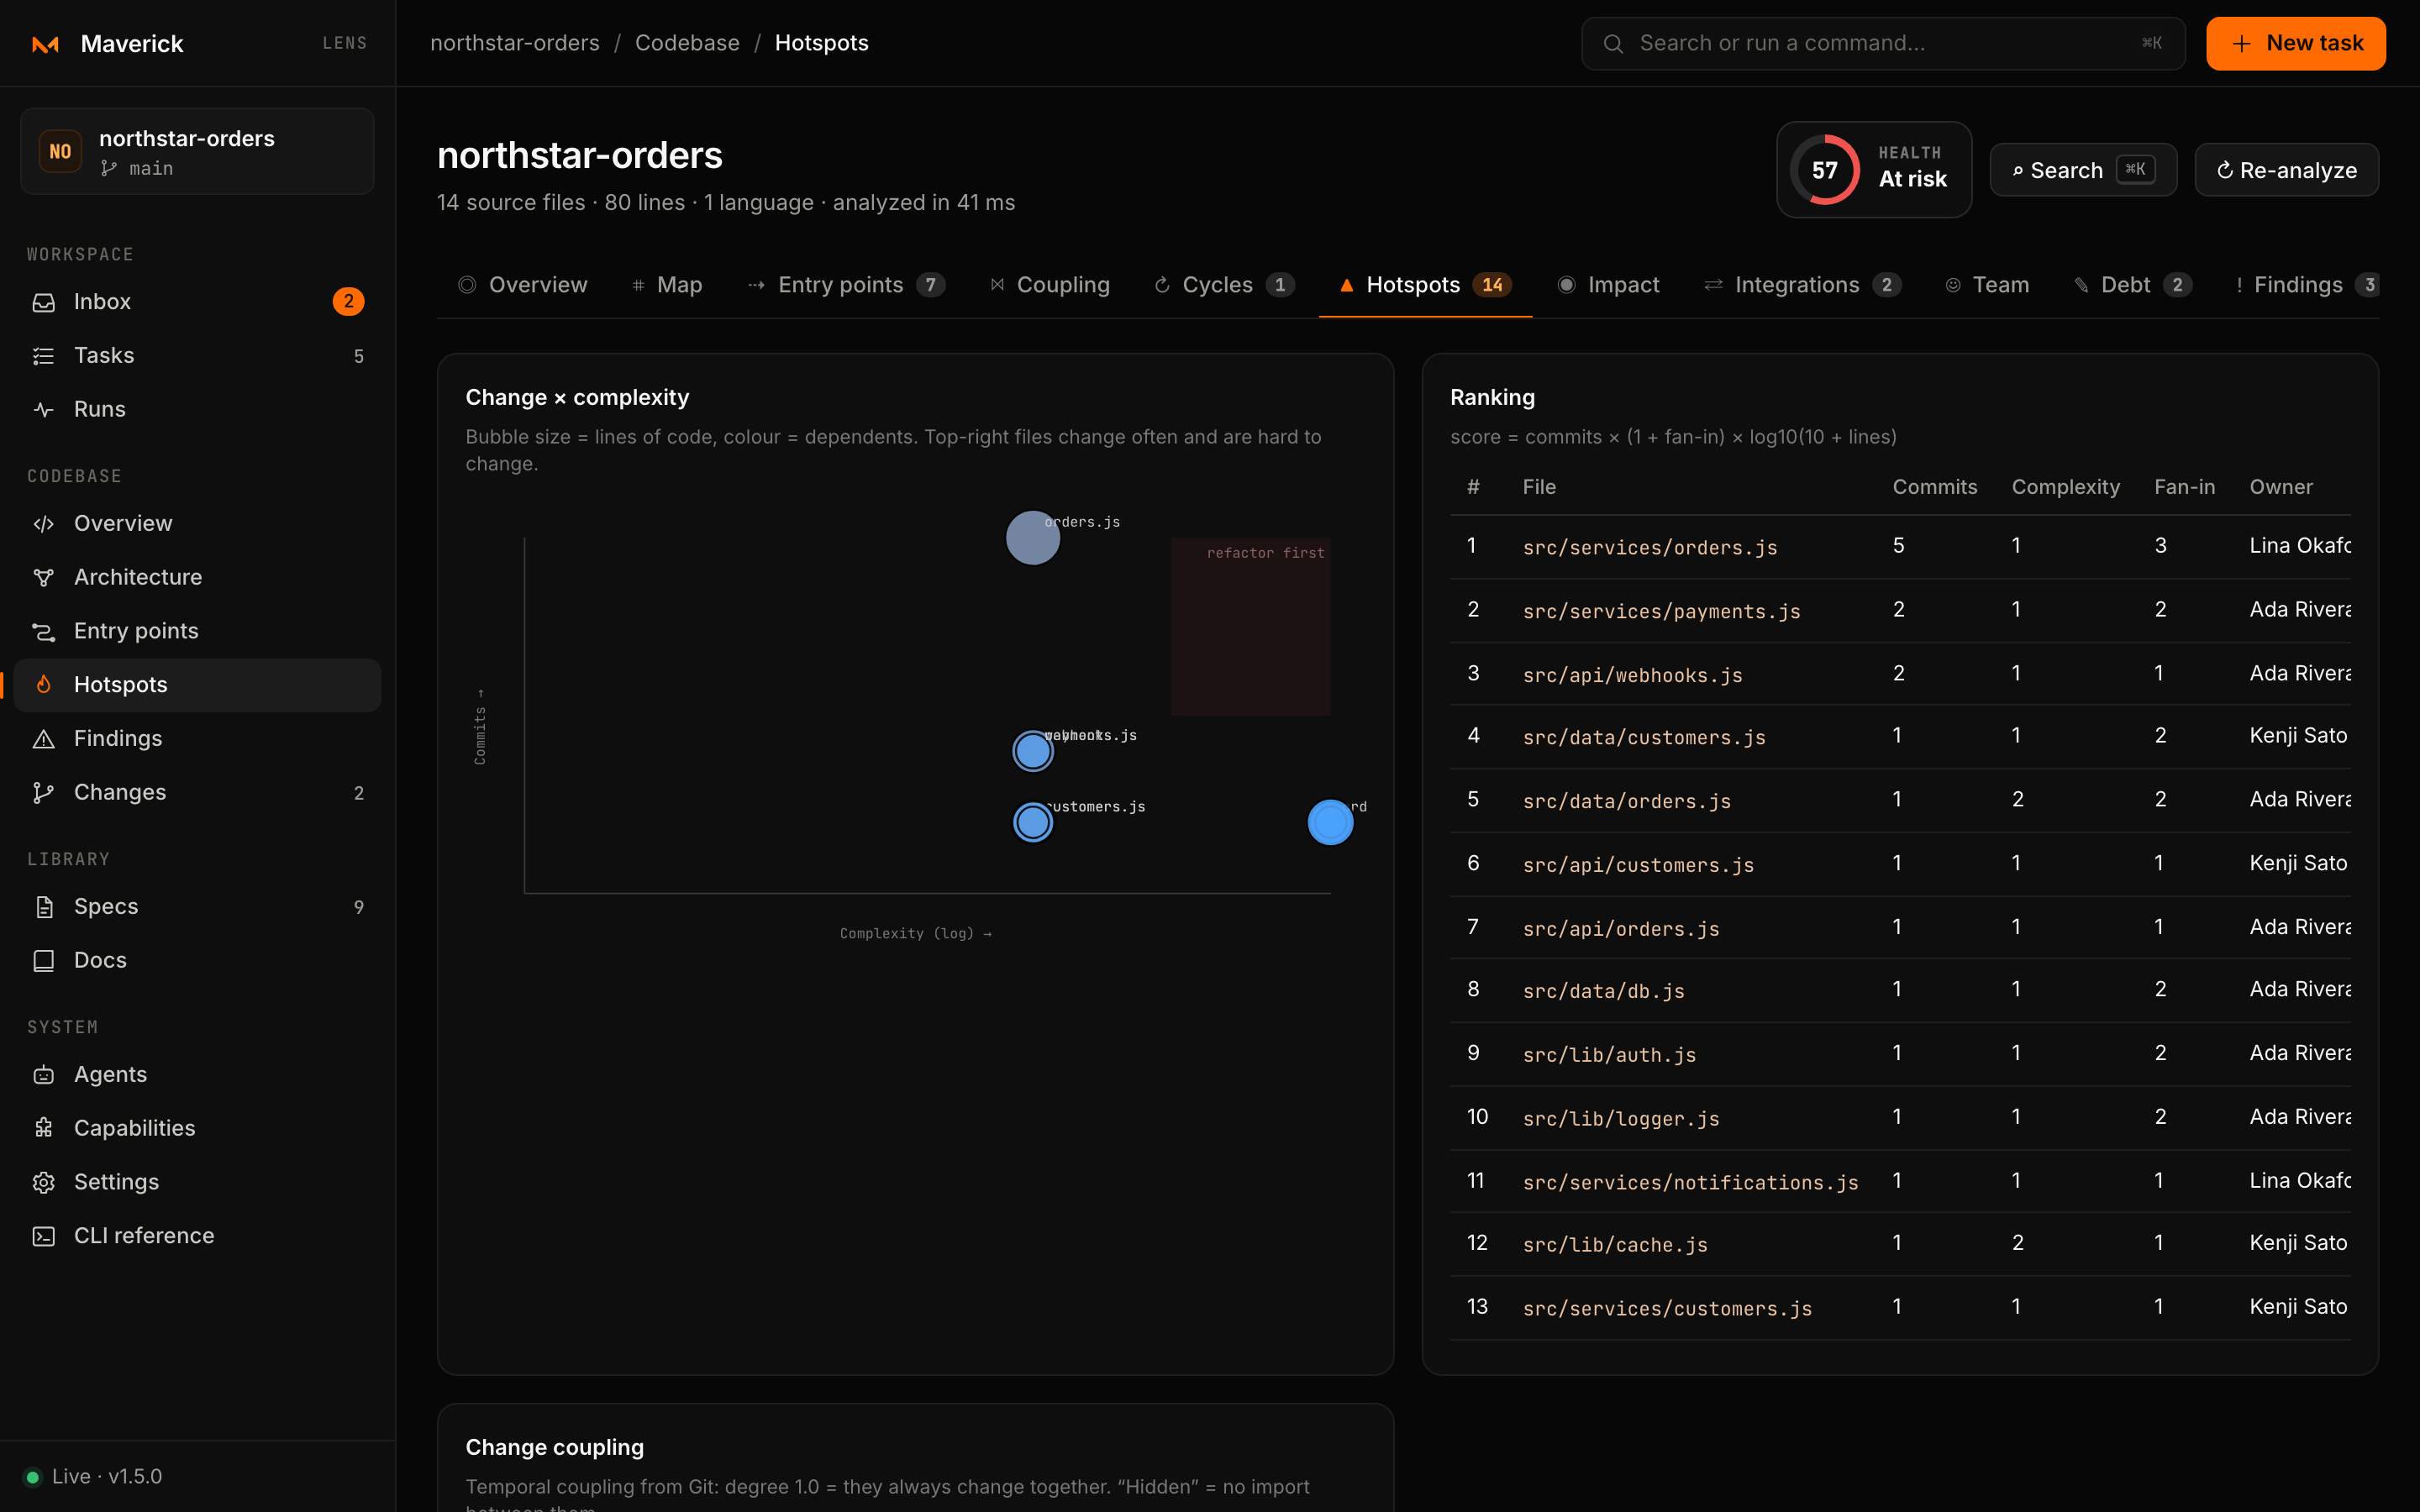Click the health score 57 ring

[x=1825, y=170]
